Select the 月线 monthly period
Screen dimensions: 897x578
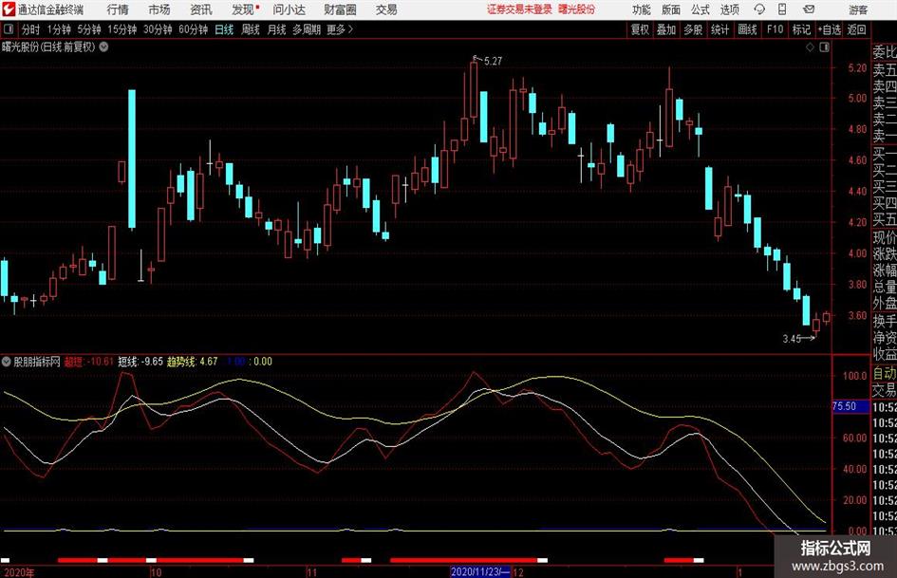pos(276,29)
